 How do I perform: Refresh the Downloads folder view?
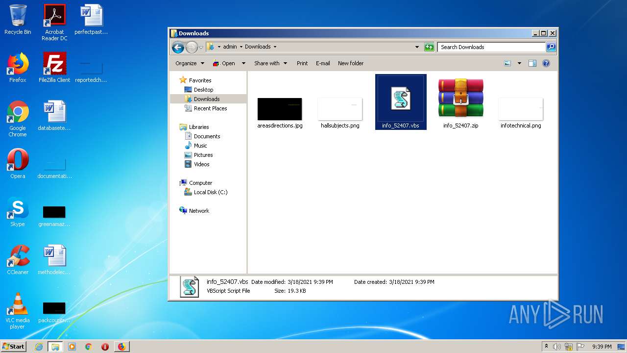coord(429,47)
